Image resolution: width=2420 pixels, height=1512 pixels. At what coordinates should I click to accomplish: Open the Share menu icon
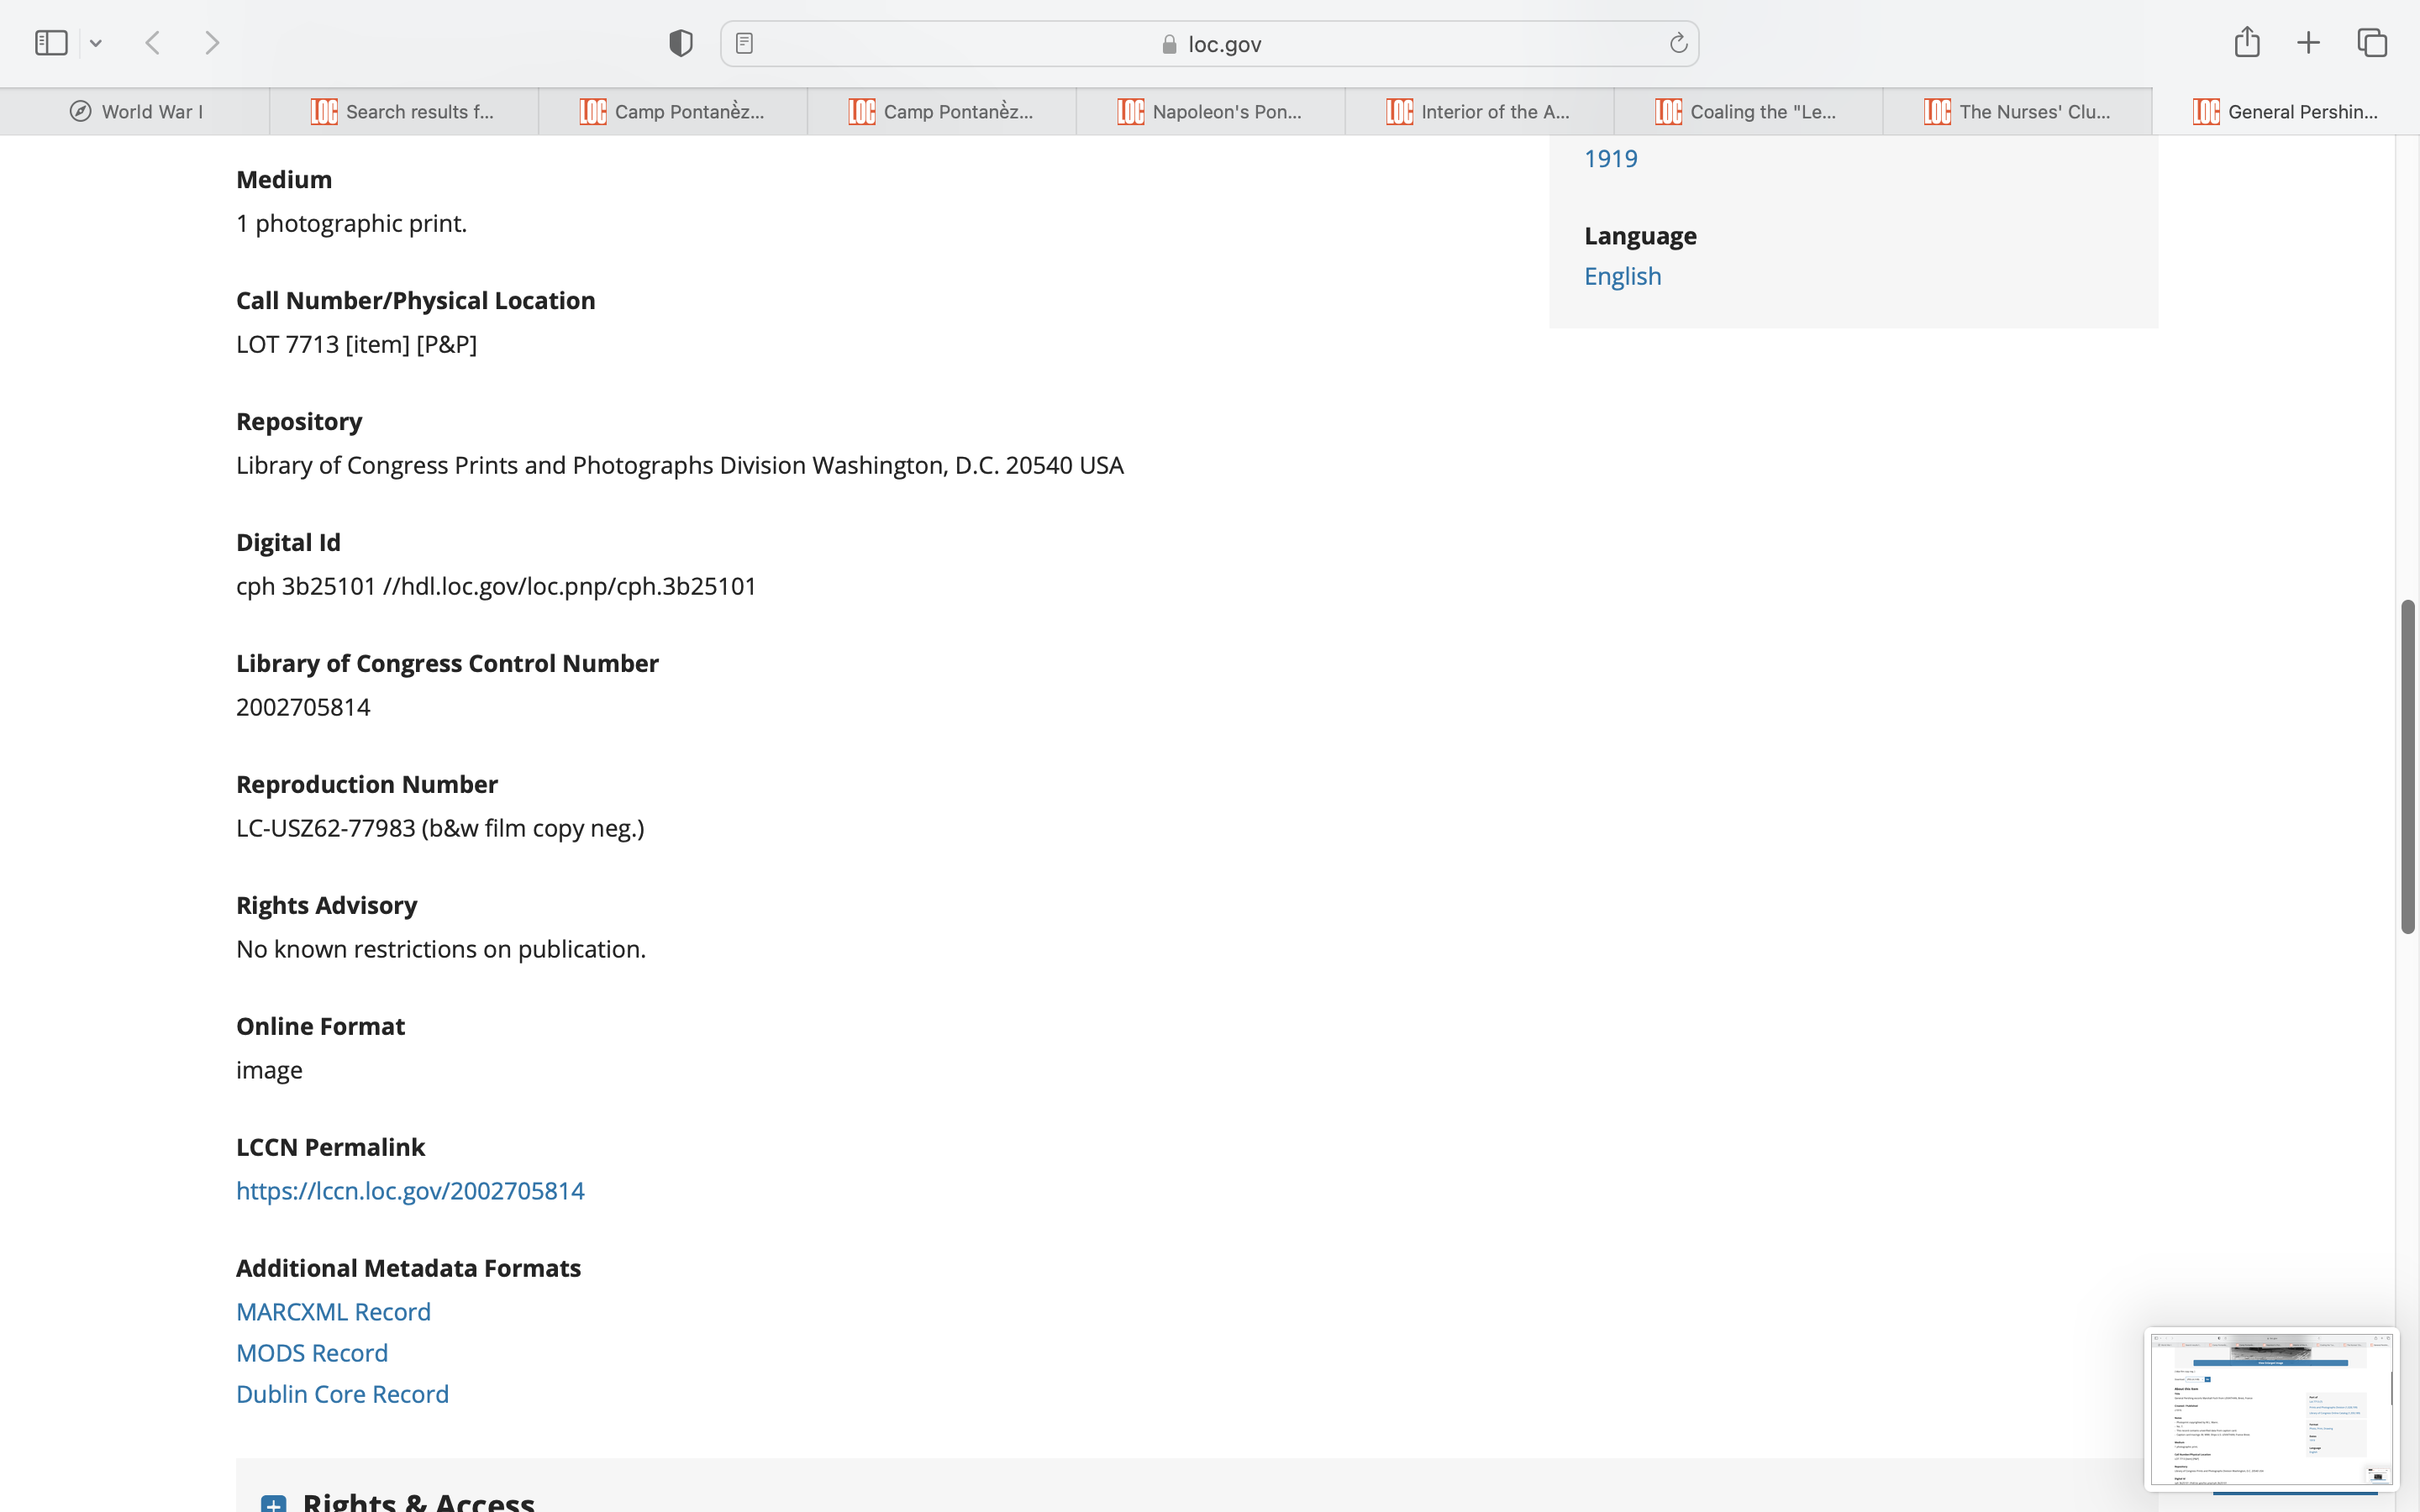click(x=2246, y=42)
